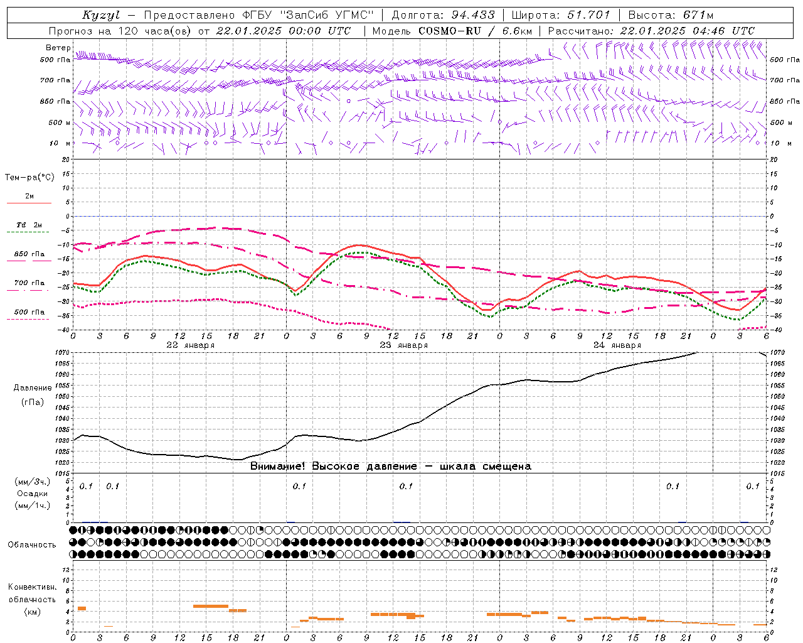Click the 22 января date label
The width and height of the screenshot is (803, 643).
(190, 345)
